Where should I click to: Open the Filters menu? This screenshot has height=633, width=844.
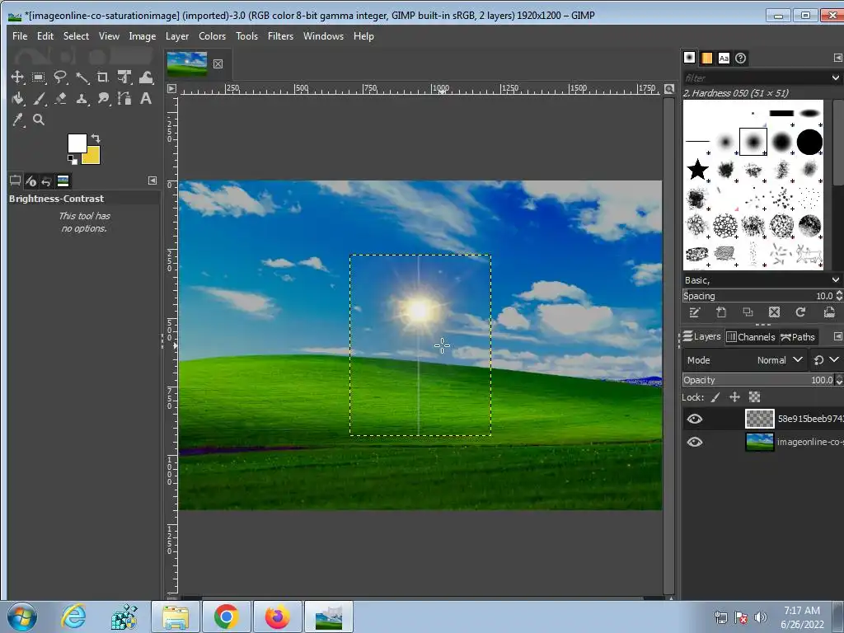[280, 36]
